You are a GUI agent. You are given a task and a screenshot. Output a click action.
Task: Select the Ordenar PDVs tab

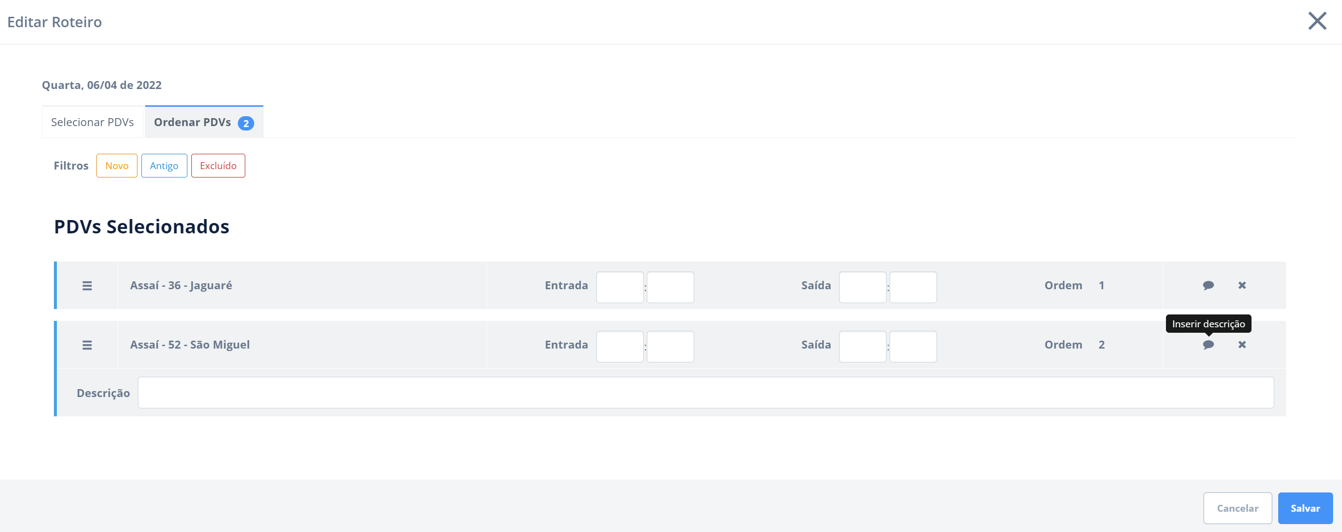click(204, 123)
